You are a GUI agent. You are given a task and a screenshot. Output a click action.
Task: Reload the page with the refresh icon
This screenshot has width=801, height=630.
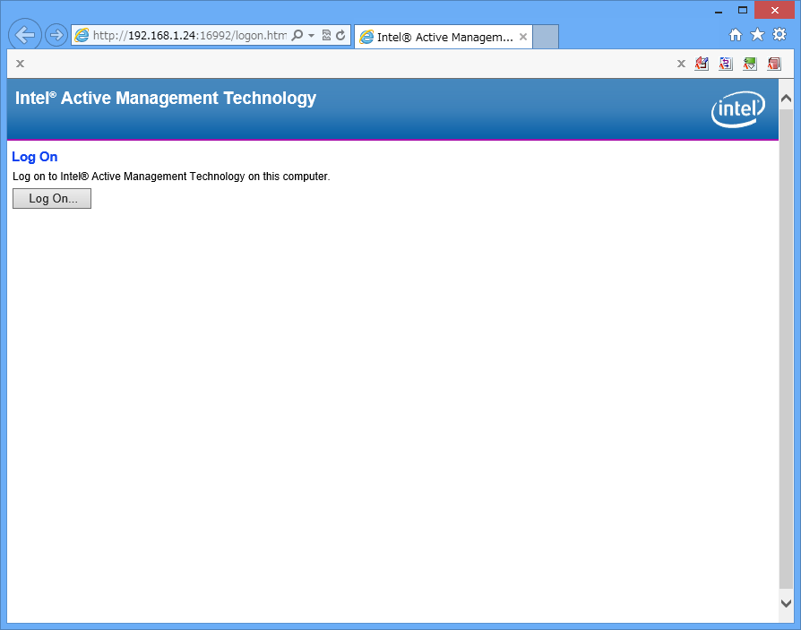click(x=340, y=35)
